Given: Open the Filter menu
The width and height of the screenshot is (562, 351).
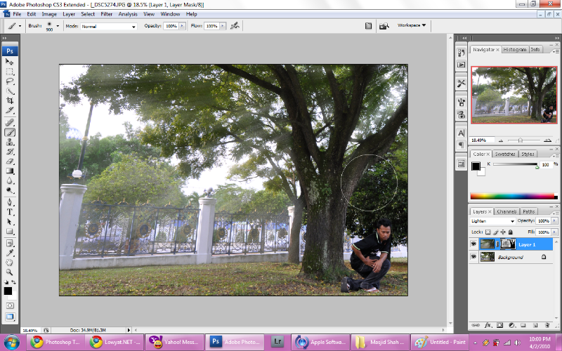Looking at the screenshot, I should point(106,14).
